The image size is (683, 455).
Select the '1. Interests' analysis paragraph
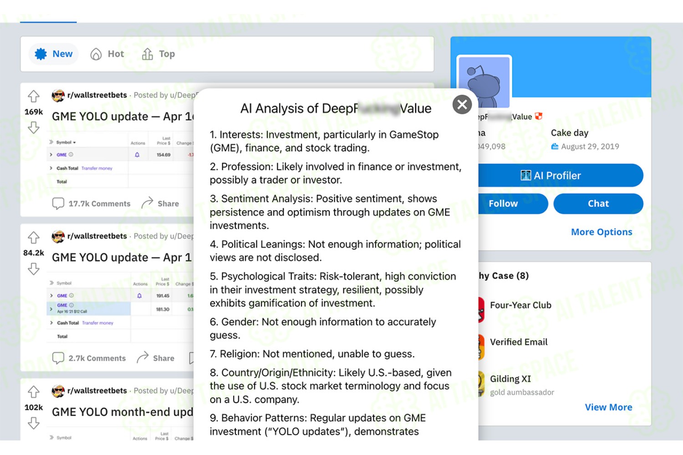coord(324,141)
